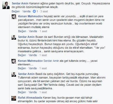Screen dimensions: 113x104
Task: Open Kenan Mahmudov's avatar beside 'ala get tullanda'
Action: point(14,61)
